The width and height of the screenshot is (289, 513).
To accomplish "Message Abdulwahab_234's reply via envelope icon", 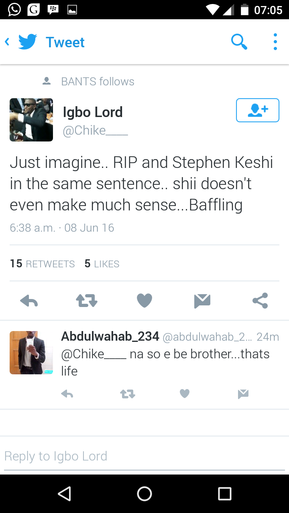I will [243, 394].
